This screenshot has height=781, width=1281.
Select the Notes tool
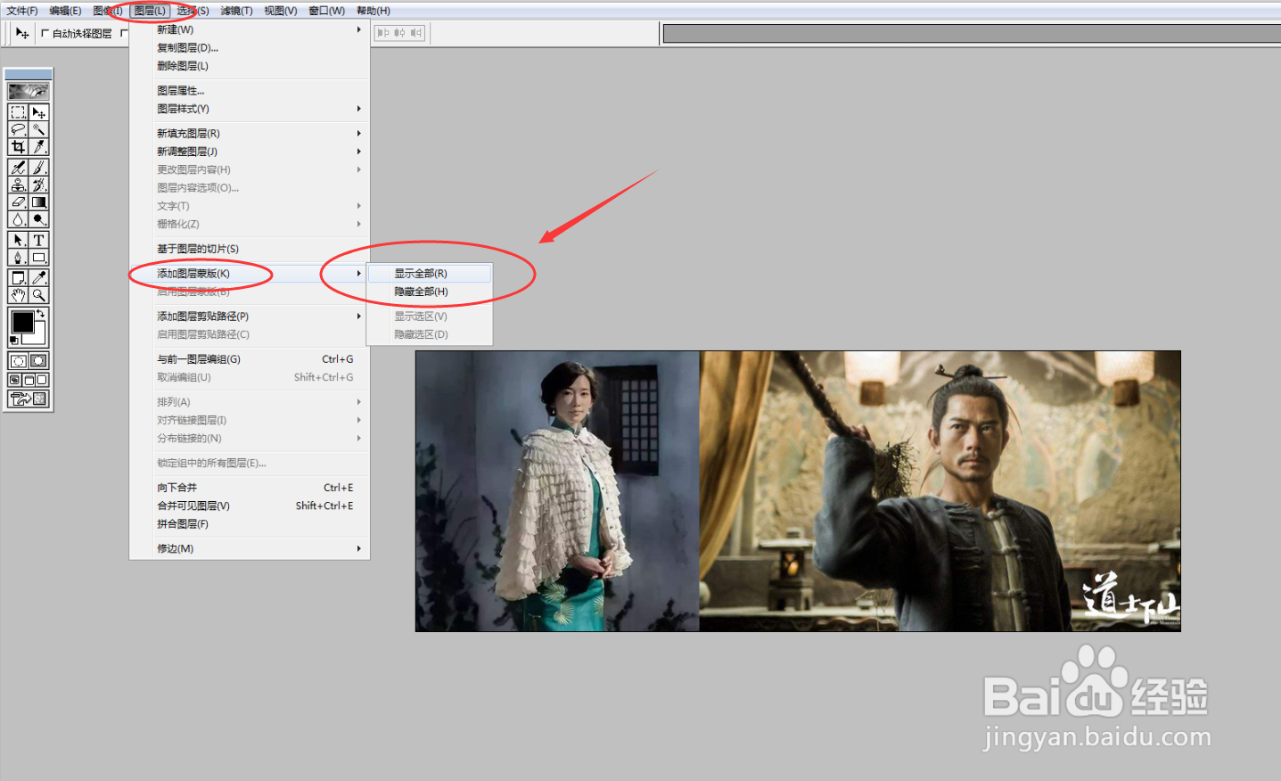click(x=18, y=278)
